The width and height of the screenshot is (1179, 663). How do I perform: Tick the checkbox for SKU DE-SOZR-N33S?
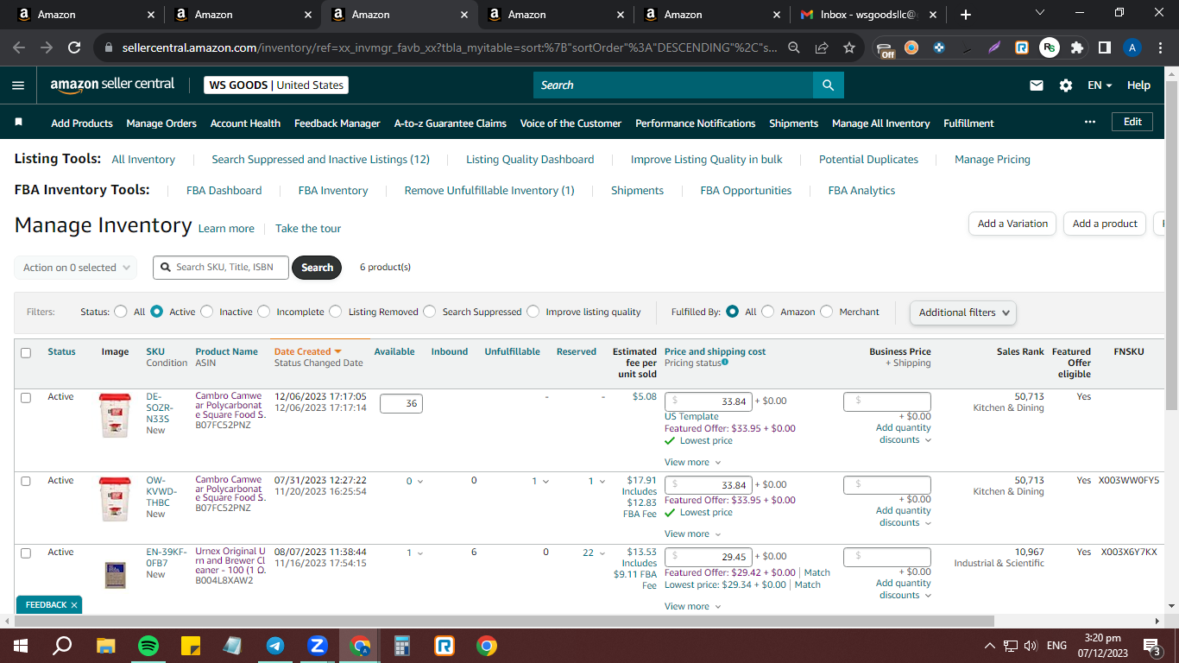26,397
